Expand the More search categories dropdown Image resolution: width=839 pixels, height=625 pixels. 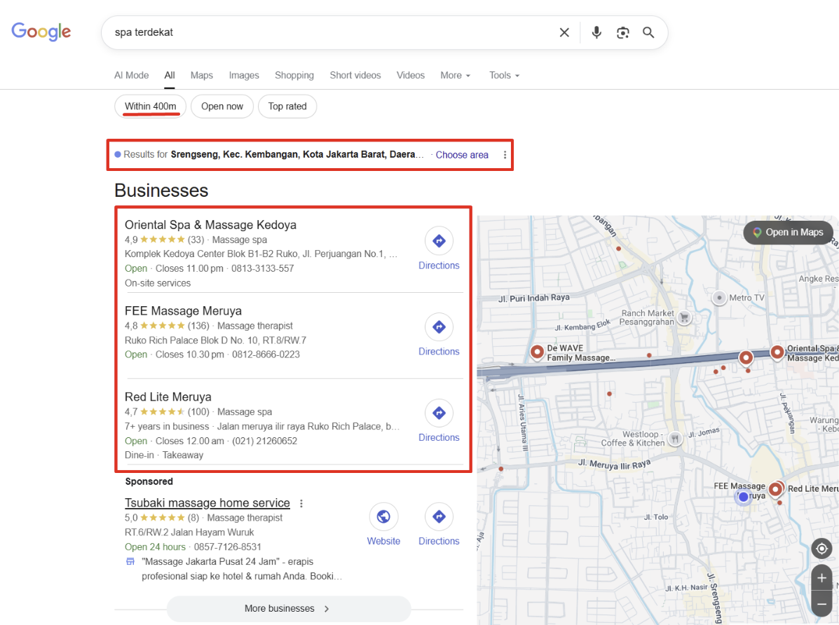click(x=456, y=76)
